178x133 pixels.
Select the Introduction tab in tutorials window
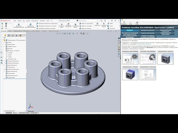[x=130, y=30]
